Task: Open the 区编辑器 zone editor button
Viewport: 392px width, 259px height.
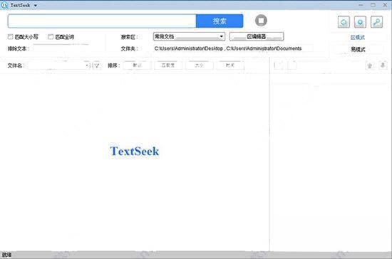Action: 257,37
